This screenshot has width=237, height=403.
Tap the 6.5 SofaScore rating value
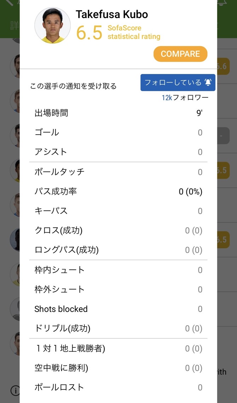[x=89, y=33]
